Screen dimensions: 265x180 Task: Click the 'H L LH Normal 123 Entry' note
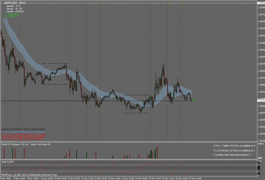pyautogui.click(x=234, y=150)
